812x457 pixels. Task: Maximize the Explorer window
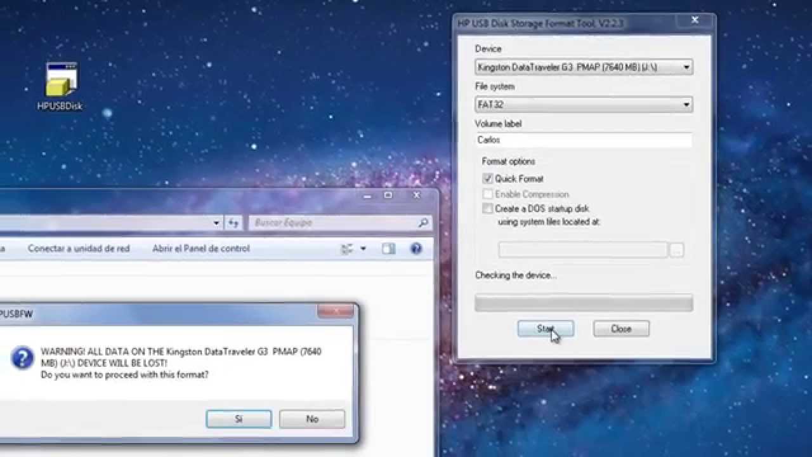point(389,195)
